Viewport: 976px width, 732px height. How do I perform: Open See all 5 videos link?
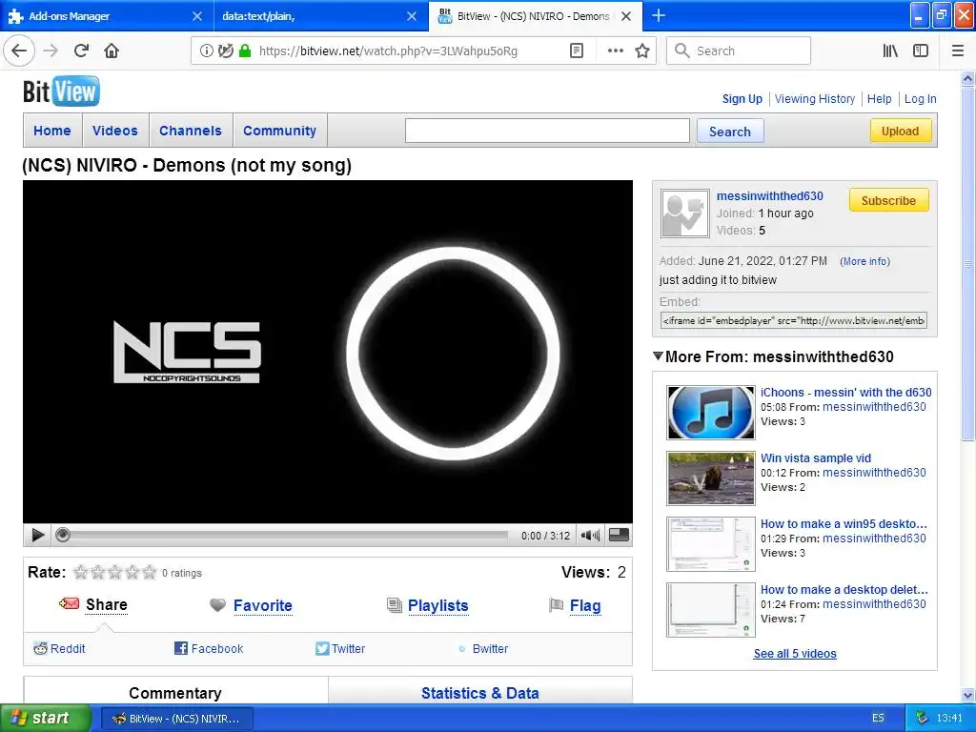[x=795, y=654]
